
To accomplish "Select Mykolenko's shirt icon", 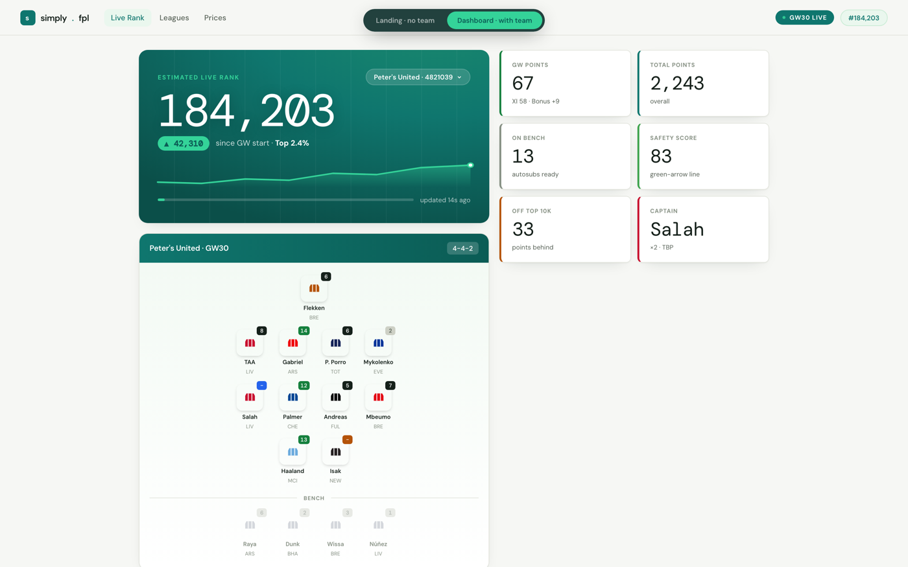I will click(378, 343).
